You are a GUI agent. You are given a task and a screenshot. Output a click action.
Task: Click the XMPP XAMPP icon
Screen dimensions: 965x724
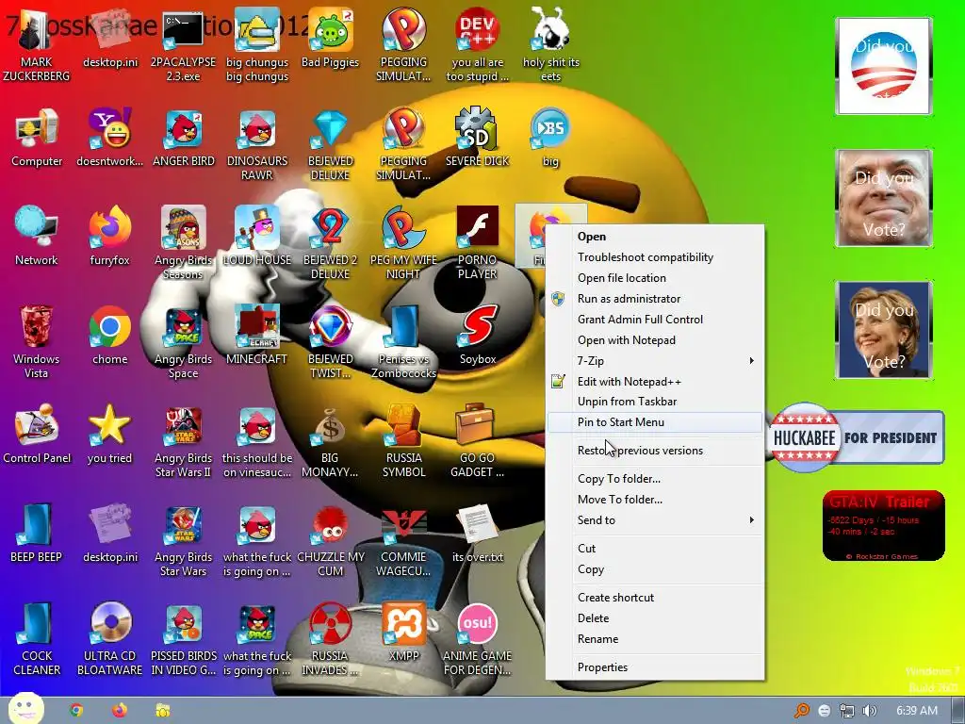point(403,633)
